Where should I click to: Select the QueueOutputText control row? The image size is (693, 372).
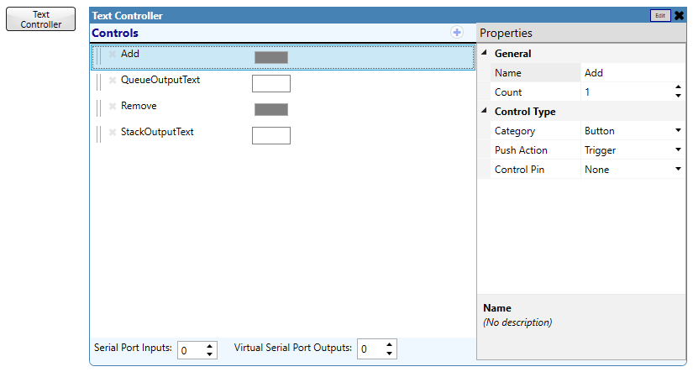click(x=283, y=83)
